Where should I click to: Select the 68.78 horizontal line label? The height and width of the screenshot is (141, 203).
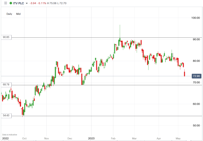tap(6, 85)
